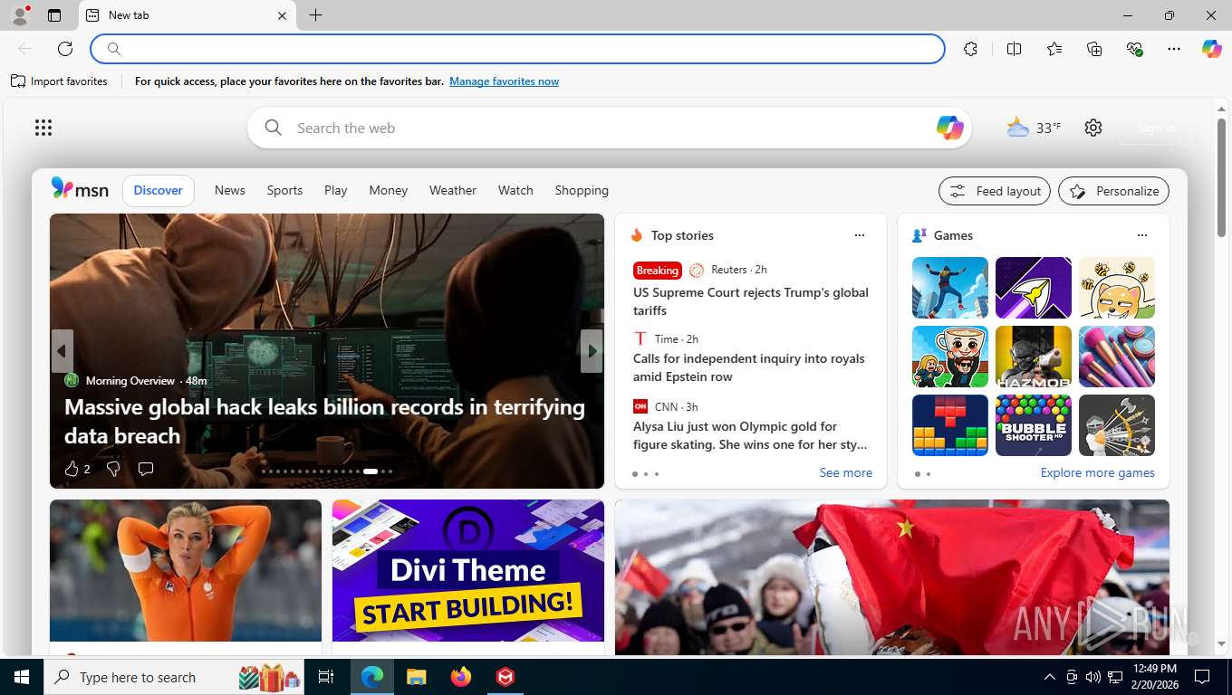The height and width of the screenshot is (695, 1232).
Task: Open Browser essentials heart icon
Action: pos(1134,49)
